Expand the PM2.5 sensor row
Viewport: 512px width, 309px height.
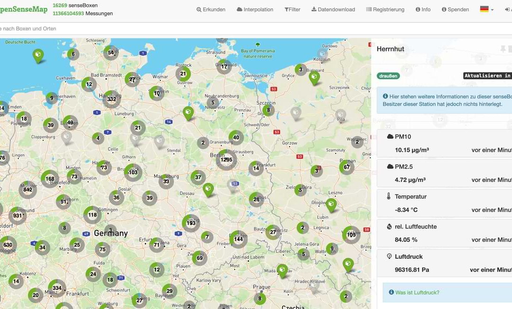444,173
